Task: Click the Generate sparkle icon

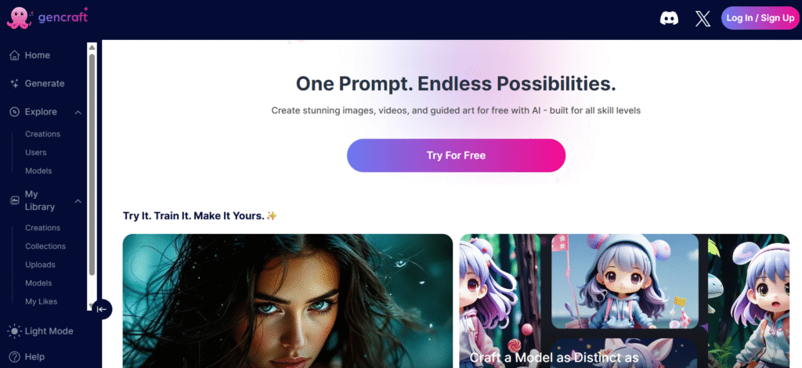Action: [14, 83]
